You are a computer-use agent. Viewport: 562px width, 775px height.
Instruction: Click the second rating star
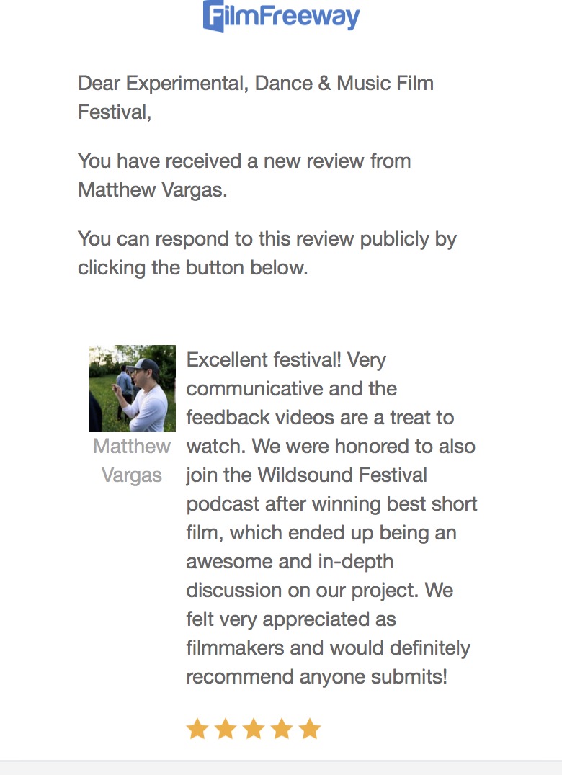click(x=225, y=729)
